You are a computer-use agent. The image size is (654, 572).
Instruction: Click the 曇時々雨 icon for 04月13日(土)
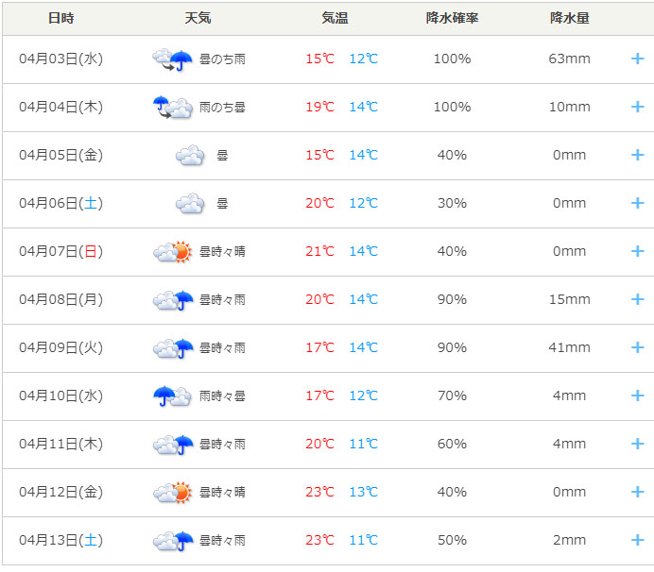pyautogui.click(x=173, y=541)
